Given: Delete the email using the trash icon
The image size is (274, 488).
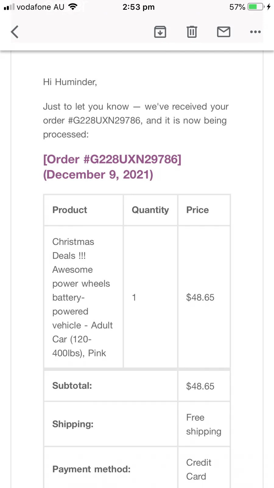Looking at the screenshot, I should (x=192, y=32).
